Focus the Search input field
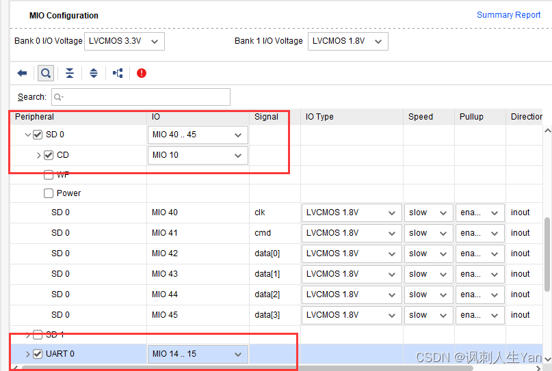This screenshot has height=371, width=552. tap(141, 97)
